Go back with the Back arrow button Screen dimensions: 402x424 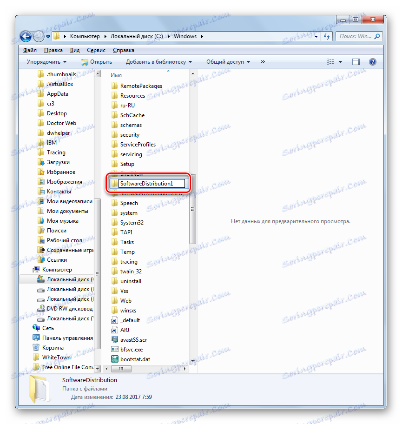pyautogui.click(x=26, y=36)
